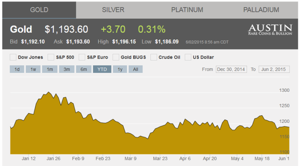Click the GOLD tab
The height and width of the screenshot is (166, 300).
click(x=39, y=10)
